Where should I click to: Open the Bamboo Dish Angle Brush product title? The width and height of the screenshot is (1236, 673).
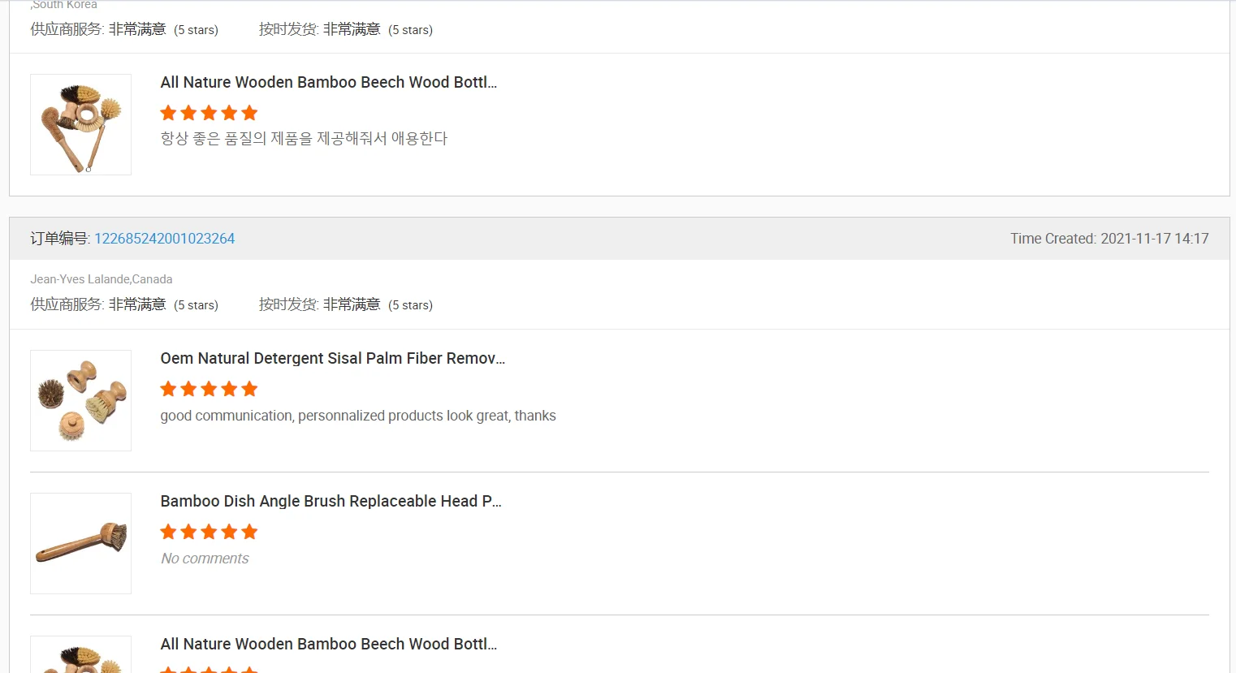pyautogui.click(x=331, y=502)
